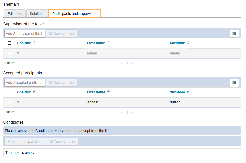246x163 pixels.
Task: Open table settings icon in Accepted participants section
Action: coord(234,83)
